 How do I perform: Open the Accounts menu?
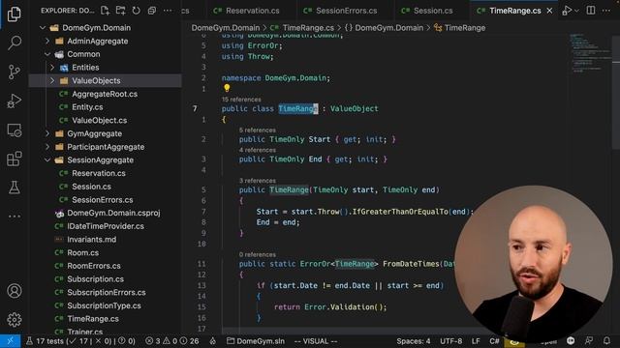click(15, 291)
